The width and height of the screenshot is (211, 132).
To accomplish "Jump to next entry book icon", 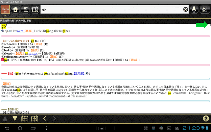I will [35, 119].
